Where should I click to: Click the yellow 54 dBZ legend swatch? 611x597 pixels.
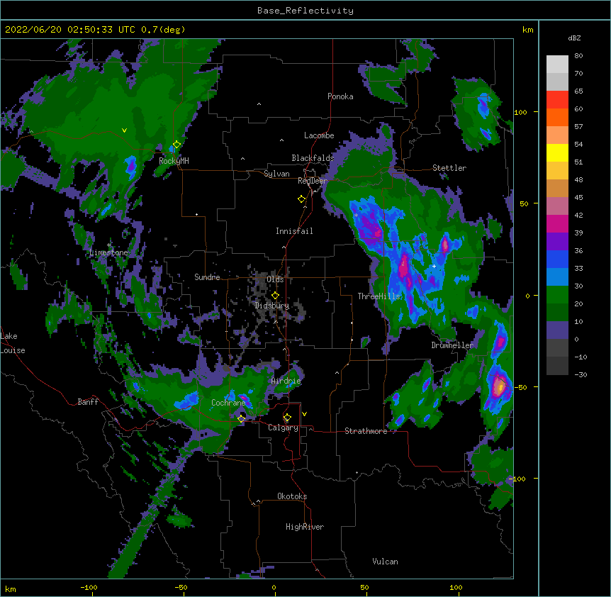(x=557, y=152)
